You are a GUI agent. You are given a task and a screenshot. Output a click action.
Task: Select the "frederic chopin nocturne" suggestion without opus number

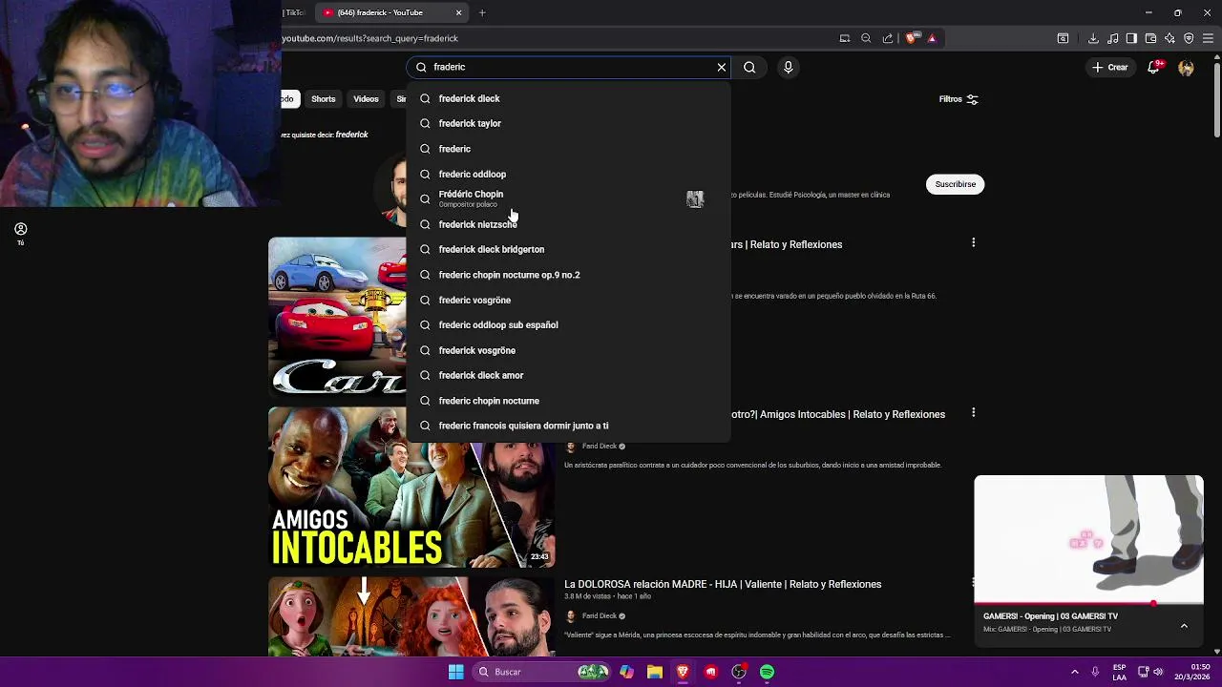[569, 401]
